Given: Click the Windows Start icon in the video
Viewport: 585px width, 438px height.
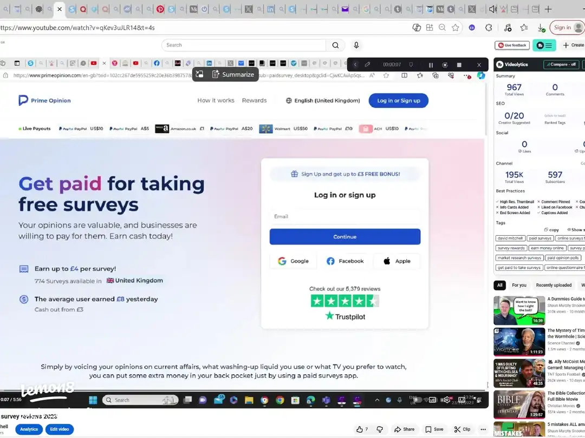Looking at the screenshot, I should (x=93, y=400).
